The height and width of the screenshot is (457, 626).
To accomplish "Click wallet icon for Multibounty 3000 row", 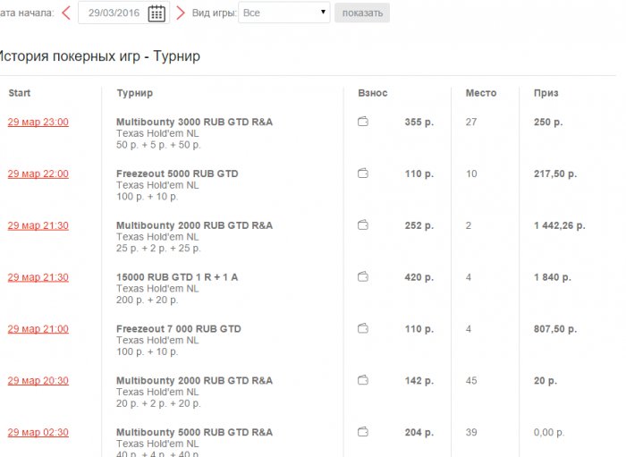I will (x=363, y=122).
